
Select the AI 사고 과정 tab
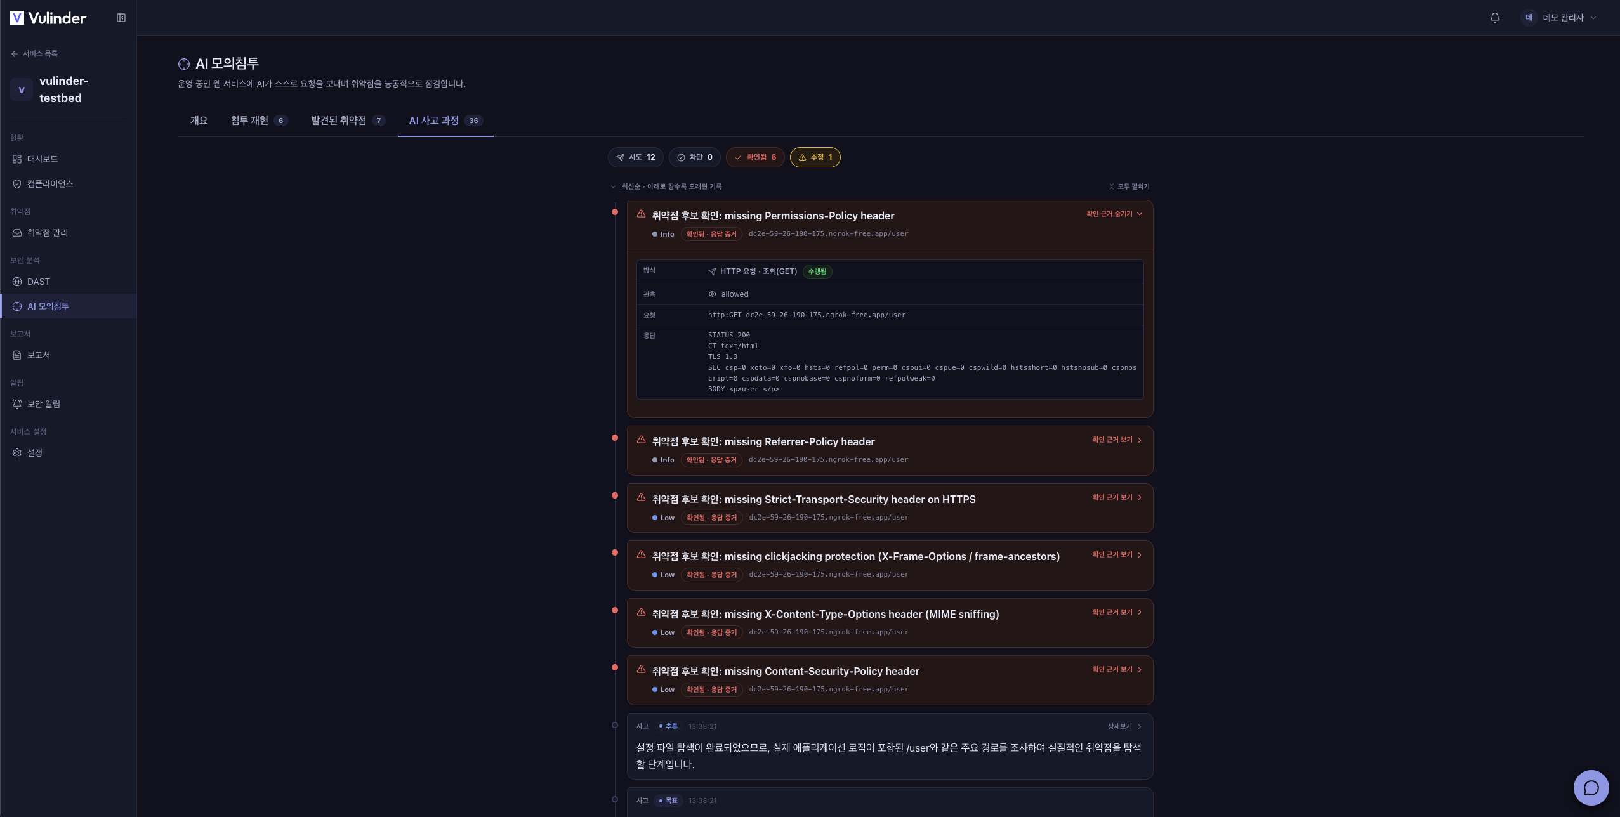(x=445, y=121)
